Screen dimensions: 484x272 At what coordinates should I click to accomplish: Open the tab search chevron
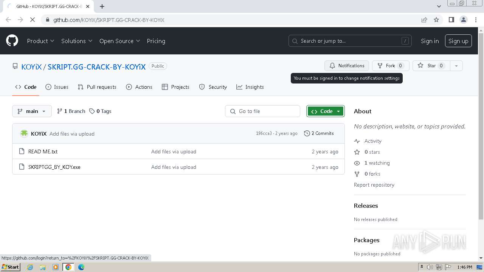coord(439,6)
